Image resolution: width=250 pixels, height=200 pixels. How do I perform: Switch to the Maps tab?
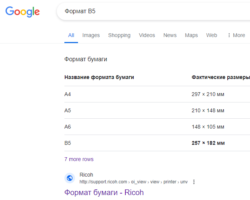point(191,35)
